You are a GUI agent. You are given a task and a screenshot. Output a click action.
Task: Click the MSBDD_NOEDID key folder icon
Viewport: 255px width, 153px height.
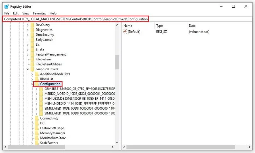pos(41,94)
